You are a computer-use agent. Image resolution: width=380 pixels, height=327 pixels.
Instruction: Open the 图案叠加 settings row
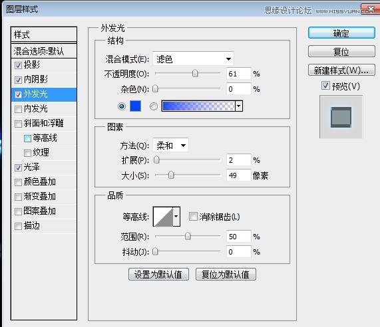[x=44, y=211]
